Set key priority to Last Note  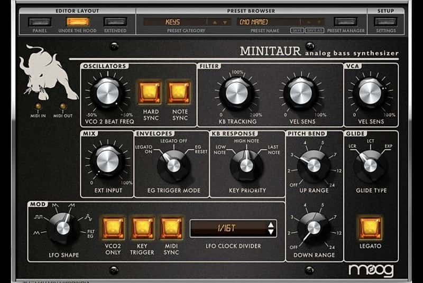274,150
